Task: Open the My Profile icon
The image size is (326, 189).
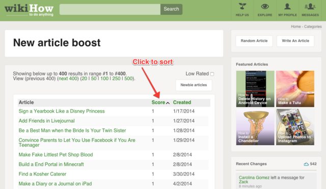Action: tap(287, 7)
